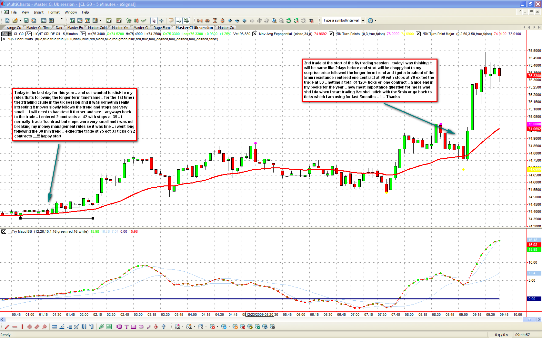
Task: Switch to the Master Gold tab
Action: click(x=97, y=28)
